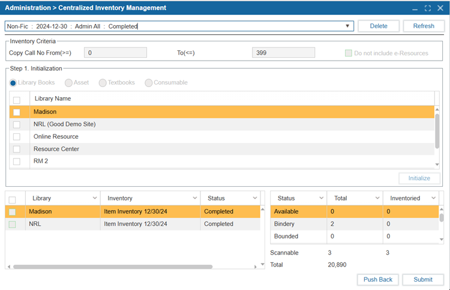Click the horizontal scrollbar of inventory grid

tap(113, 267)
